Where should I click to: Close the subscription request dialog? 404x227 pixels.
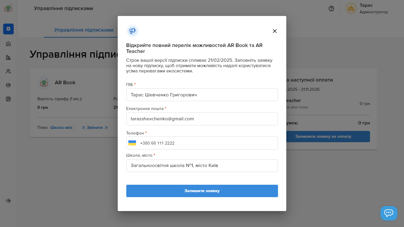coord(274,31)
